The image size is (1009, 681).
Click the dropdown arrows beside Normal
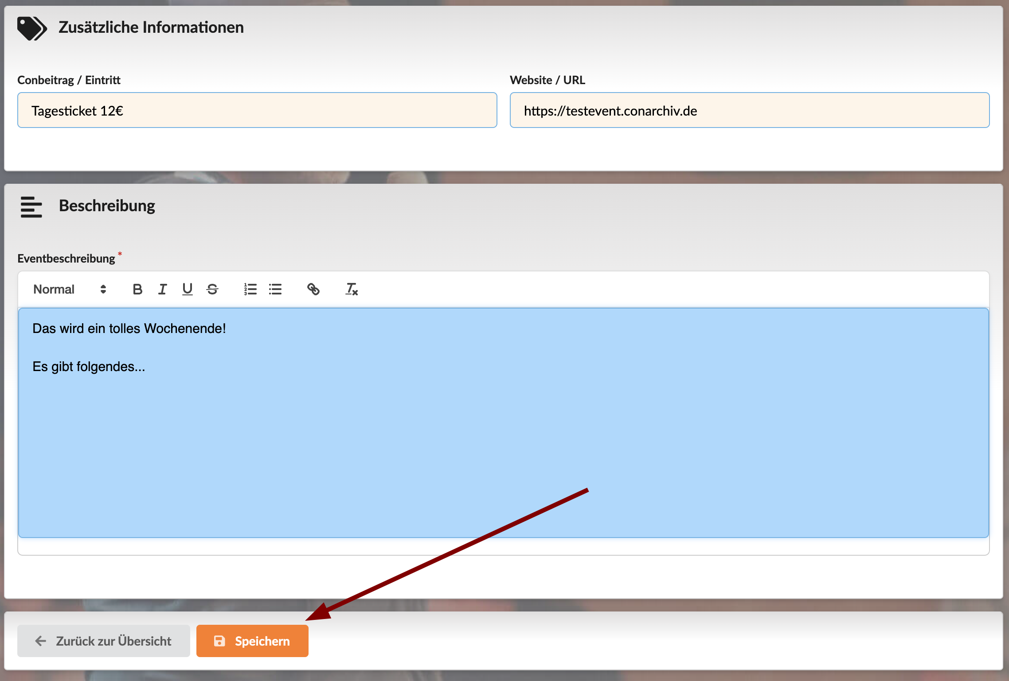pos(103,290)
